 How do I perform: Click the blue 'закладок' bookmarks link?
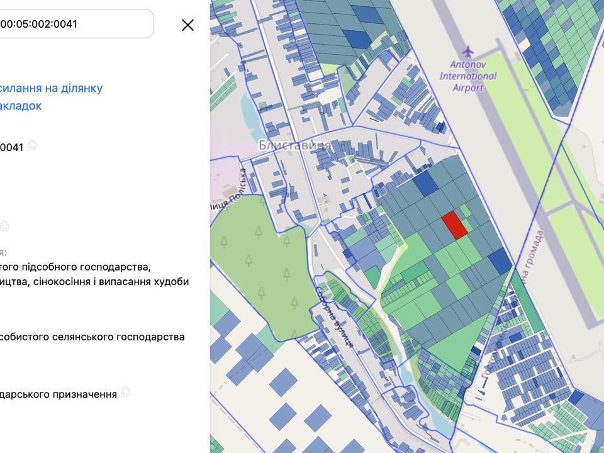pyautogui.click(x=21, y=106)
